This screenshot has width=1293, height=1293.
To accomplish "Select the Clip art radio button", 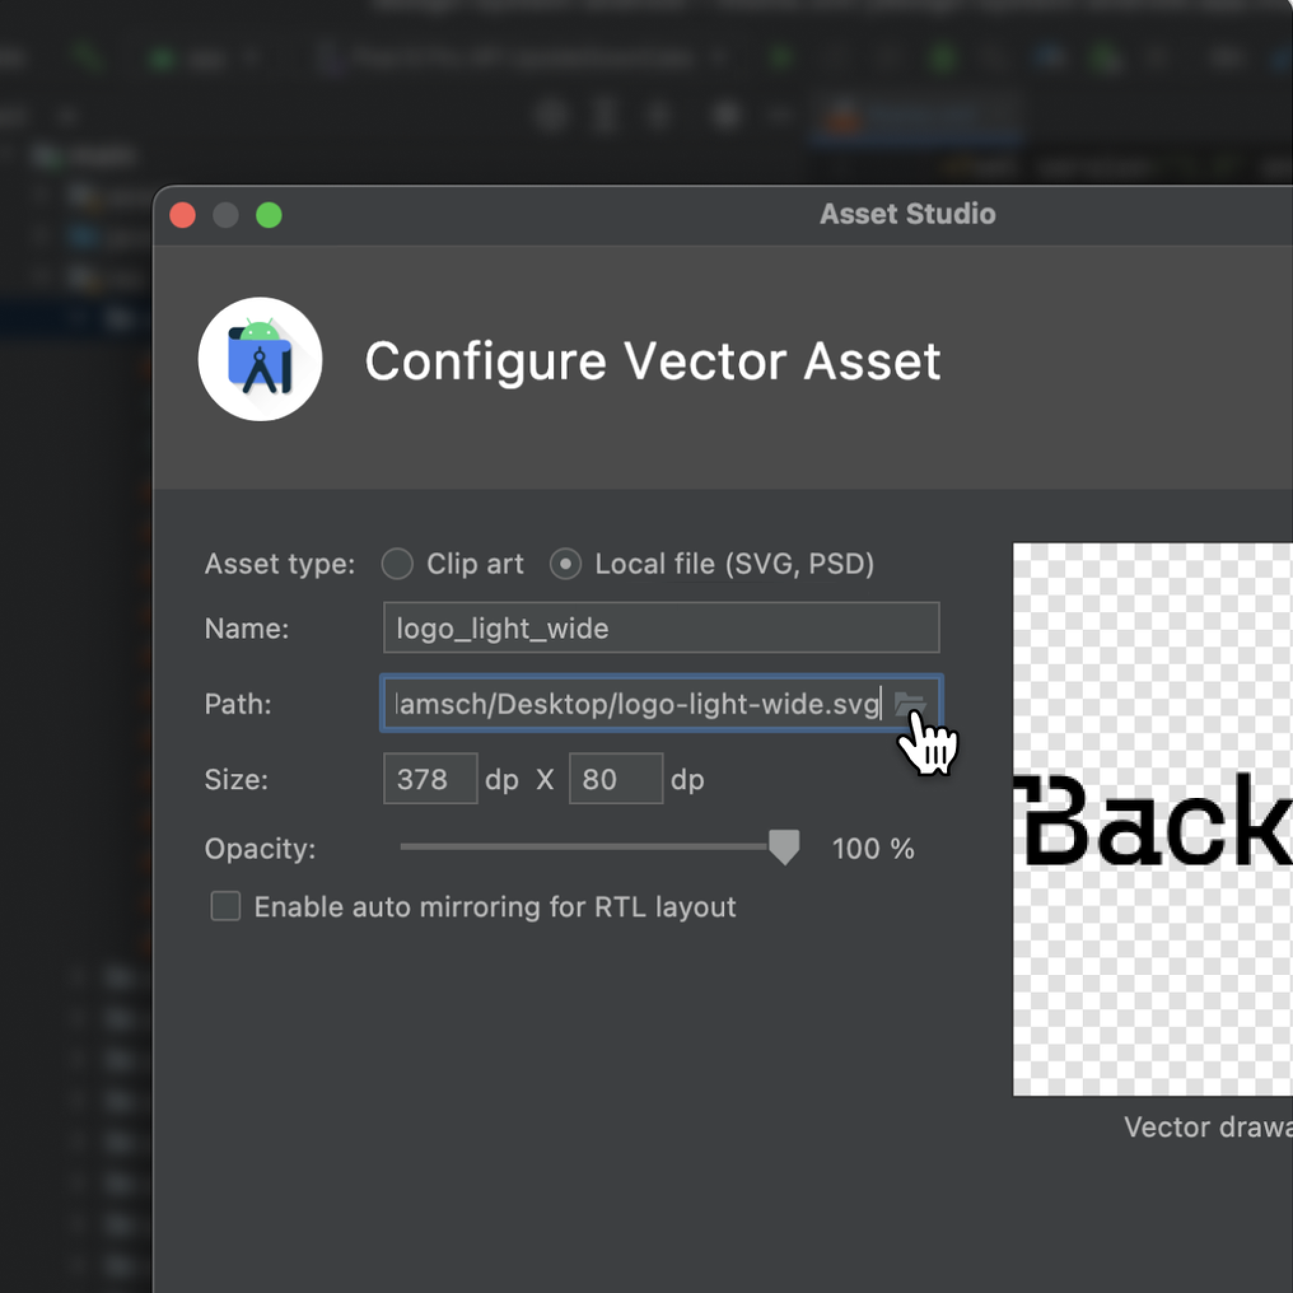I will [398, 564].
